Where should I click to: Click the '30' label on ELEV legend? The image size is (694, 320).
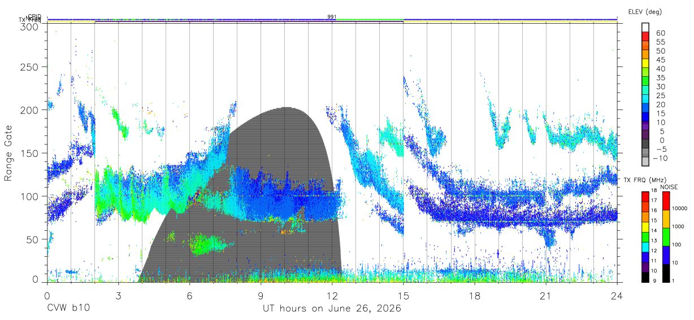pyautogui.click(x=660, y=86)
